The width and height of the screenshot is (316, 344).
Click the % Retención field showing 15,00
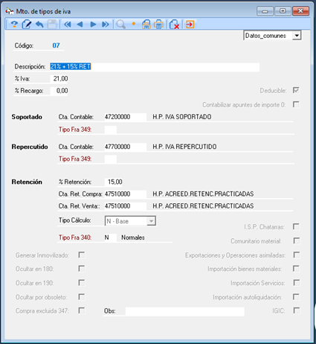click(x=114, y=182)
